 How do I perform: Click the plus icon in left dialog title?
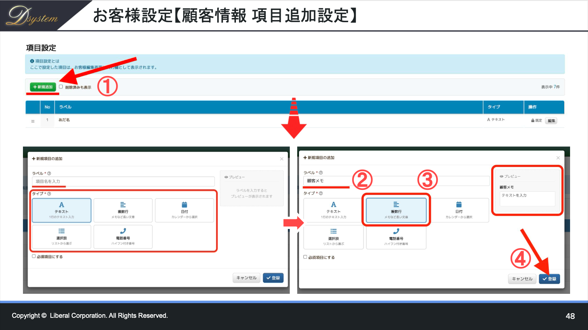click(x=34, y=159)
